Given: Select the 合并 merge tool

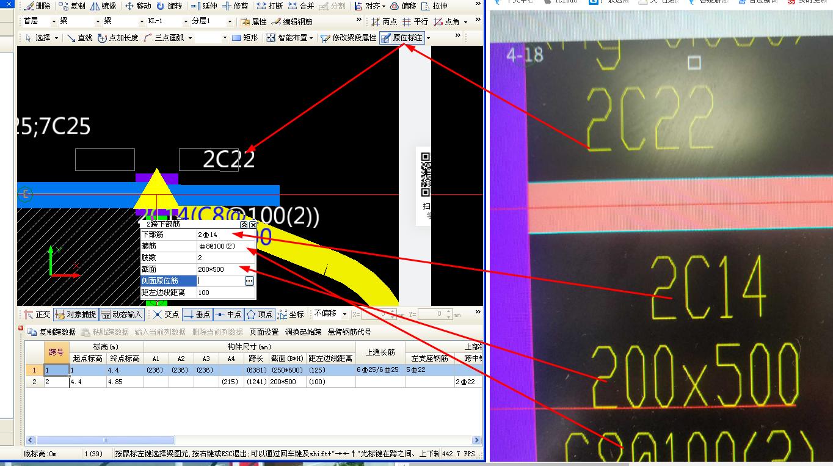Looking at the screenshot, I should pos(300,6).
